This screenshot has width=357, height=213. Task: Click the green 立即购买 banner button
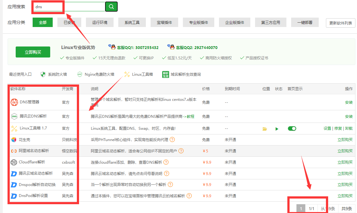tap(33, 52)
